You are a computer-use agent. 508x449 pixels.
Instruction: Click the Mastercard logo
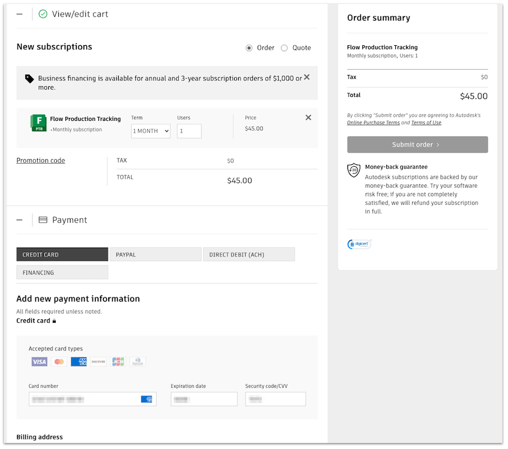point(59,362)
